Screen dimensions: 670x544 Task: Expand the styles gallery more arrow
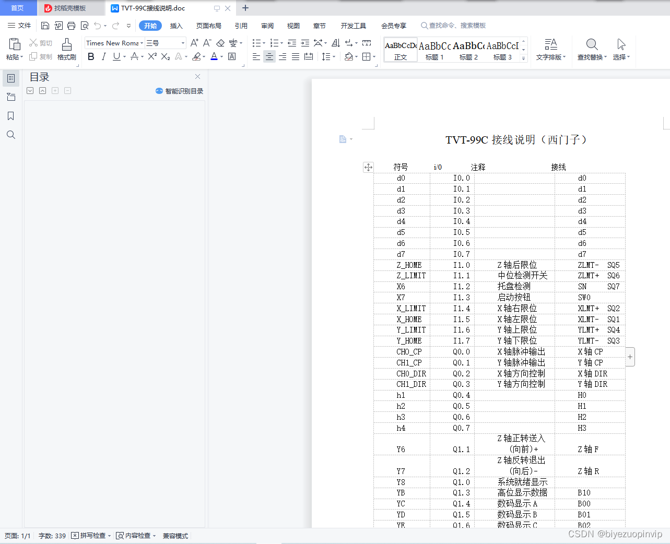524,58
